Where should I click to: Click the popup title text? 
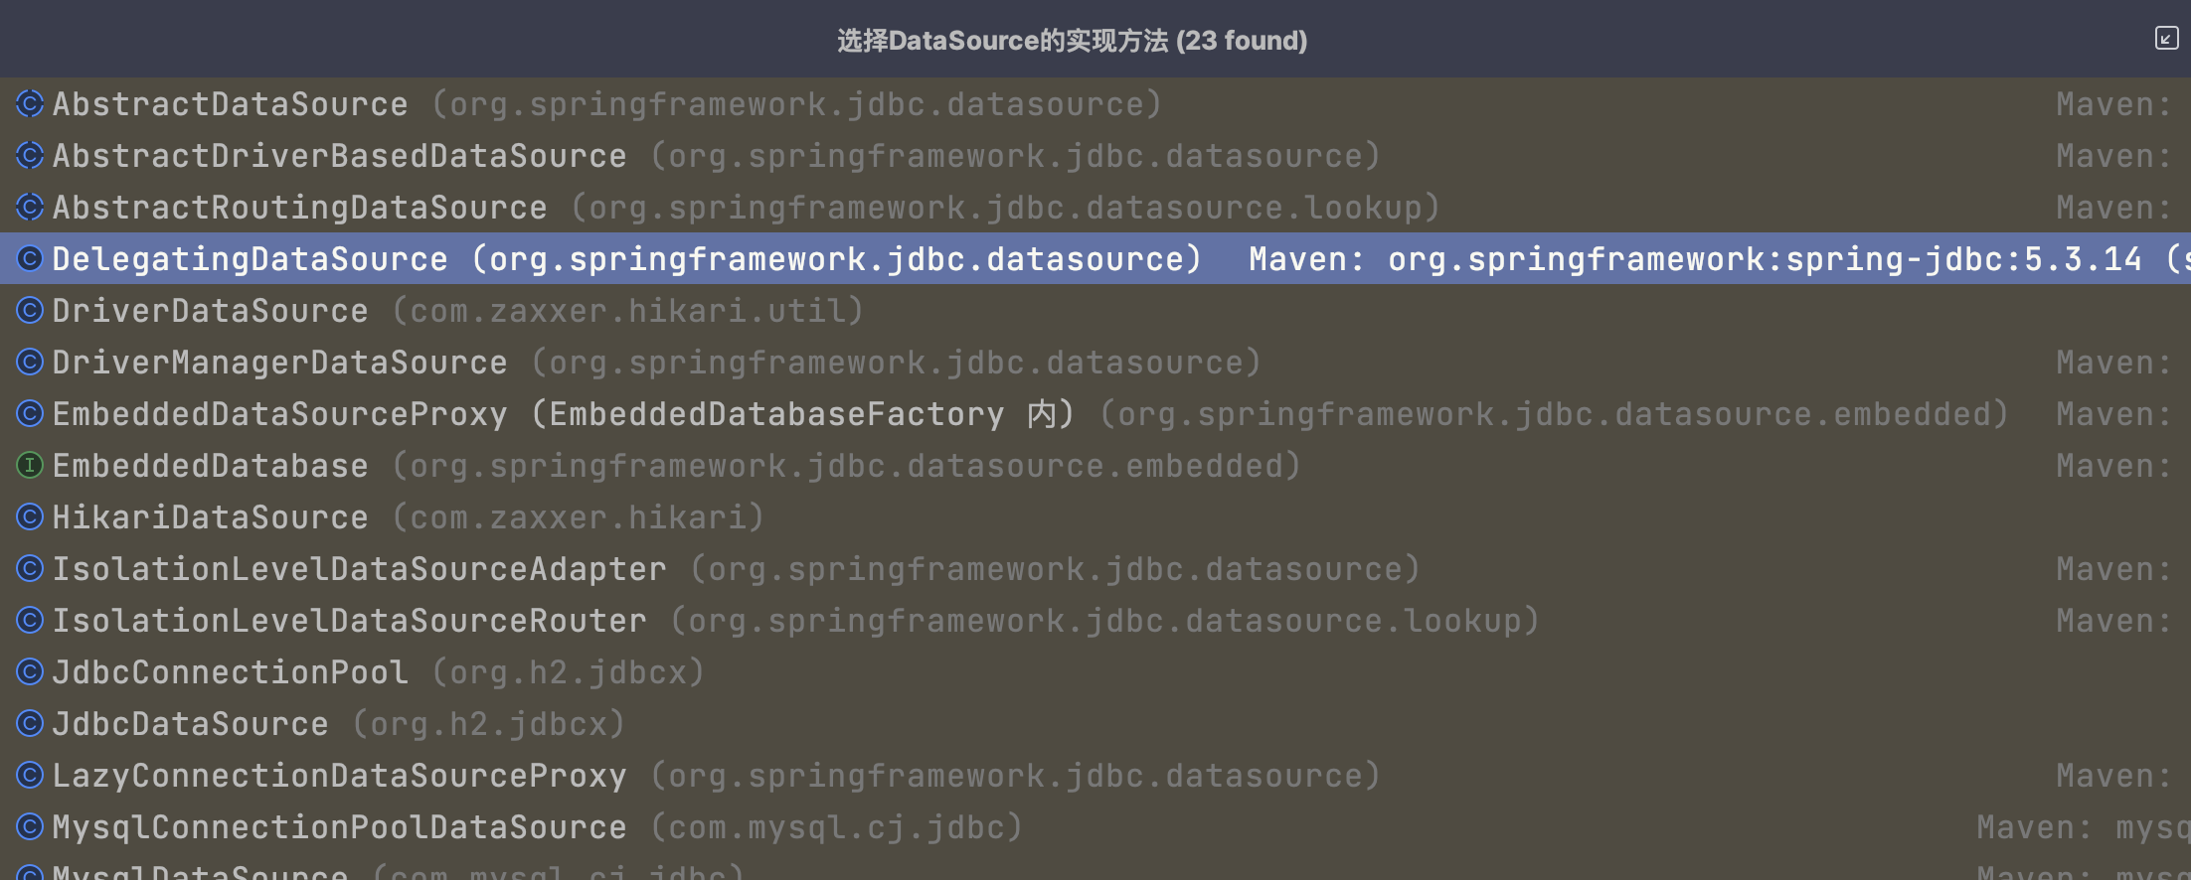[1072, 41]
